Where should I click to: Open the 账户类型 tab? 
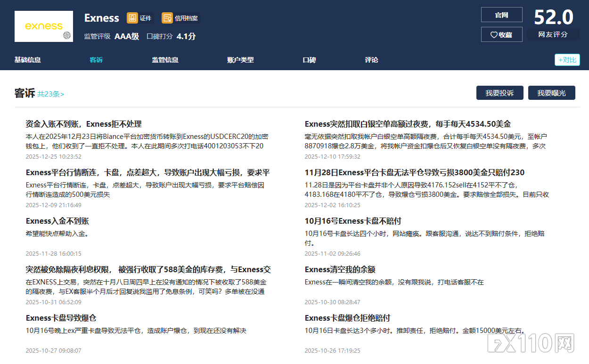[x=240, y=60]
